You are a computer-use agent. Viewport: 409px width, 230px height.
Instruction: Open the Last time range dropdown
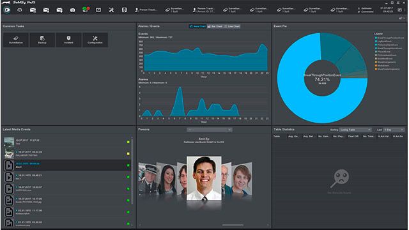pos(394,130)
